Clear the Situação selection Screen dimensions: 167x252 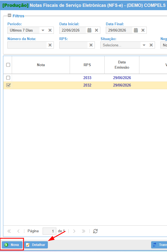coord(151,45)
